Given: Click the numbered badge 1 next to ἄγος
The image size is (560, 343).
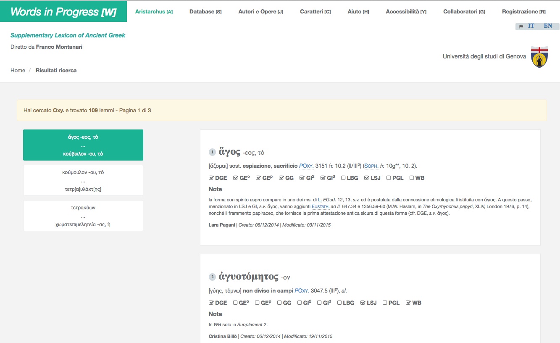Looking at the screenshot, I should coord(212,152).
